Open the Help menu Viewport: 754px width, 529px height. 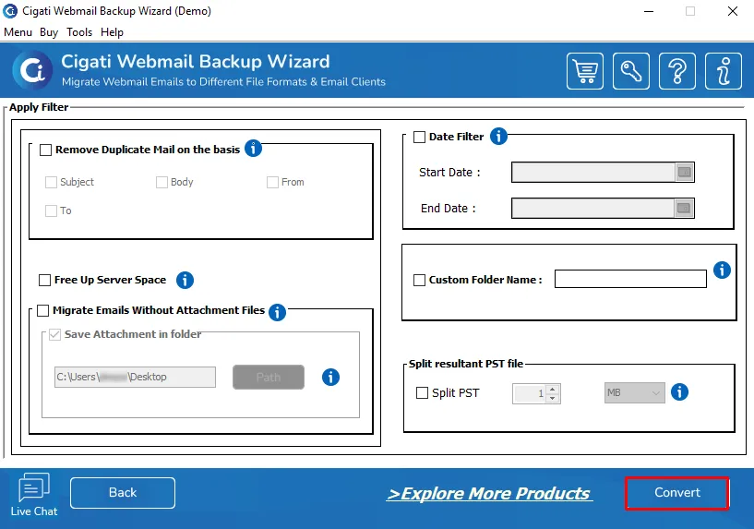pyautogui.click(x=112, y=32)
